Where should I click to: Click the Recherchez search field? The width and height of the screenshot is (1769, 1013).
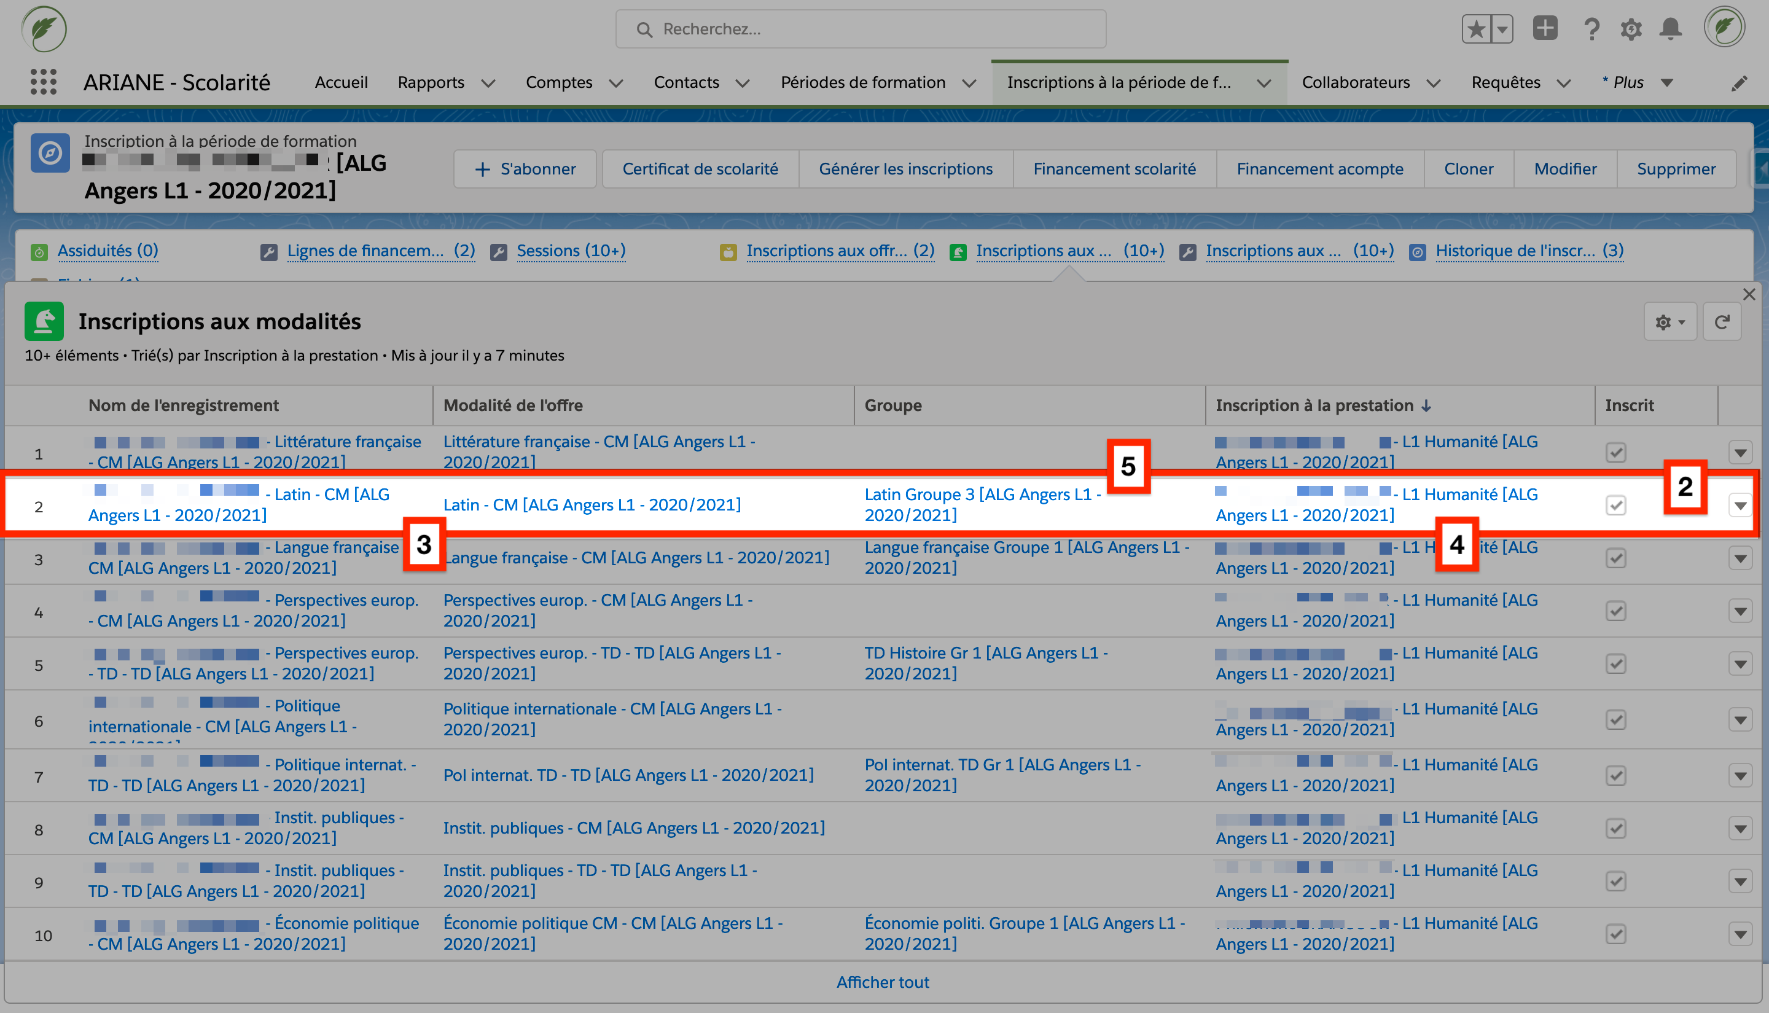[861, 29]
